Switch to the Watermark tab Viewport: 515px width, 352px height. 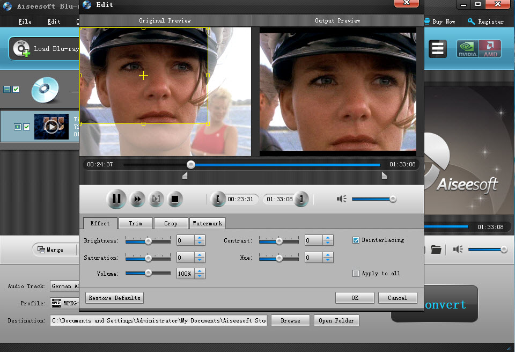207,223
